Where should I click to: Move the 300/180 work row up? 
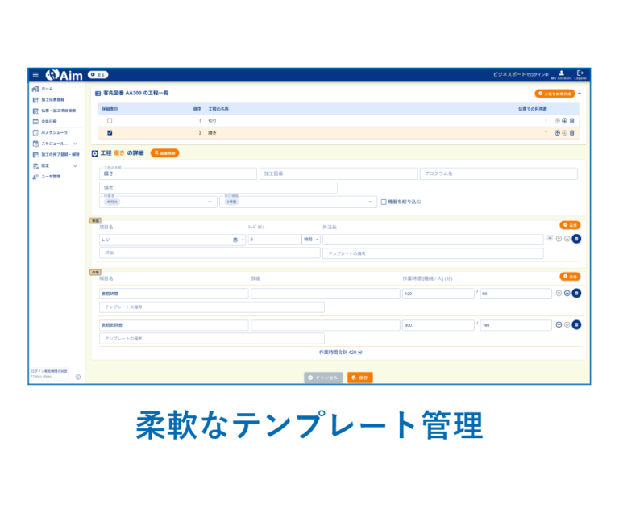559,324
